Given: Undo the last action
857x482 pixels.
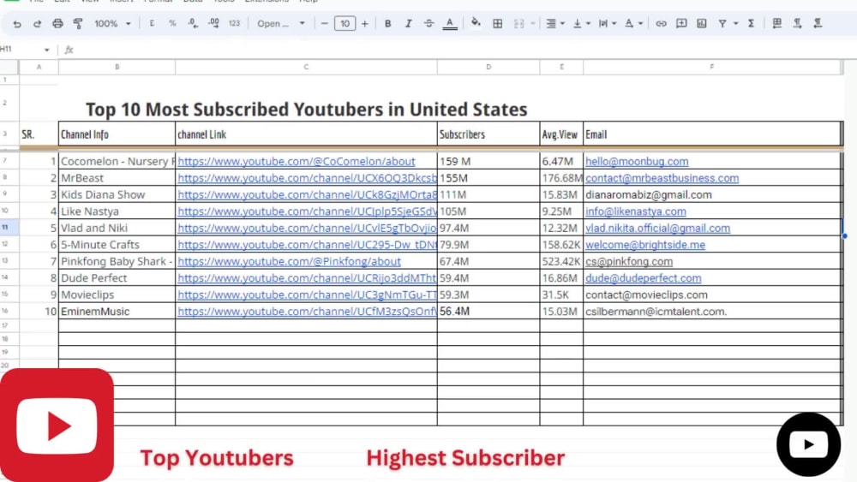Looking at the screenshot, I should click(17, 23).
